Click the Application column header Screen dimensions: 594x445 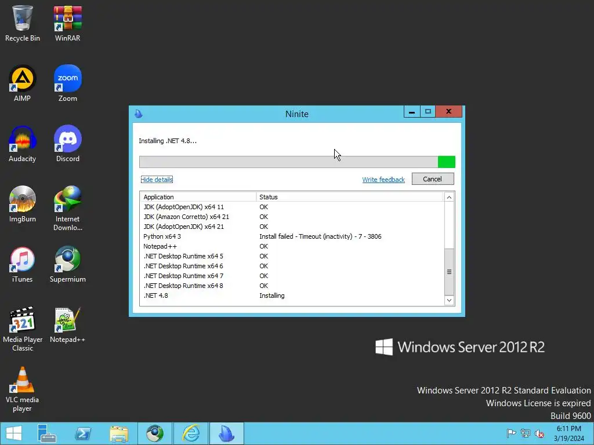(x=198, y=197)
